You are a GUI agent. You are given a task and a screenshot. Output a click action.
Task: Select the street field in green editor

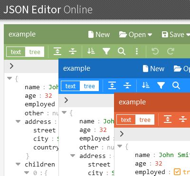(x=45, y=130)
